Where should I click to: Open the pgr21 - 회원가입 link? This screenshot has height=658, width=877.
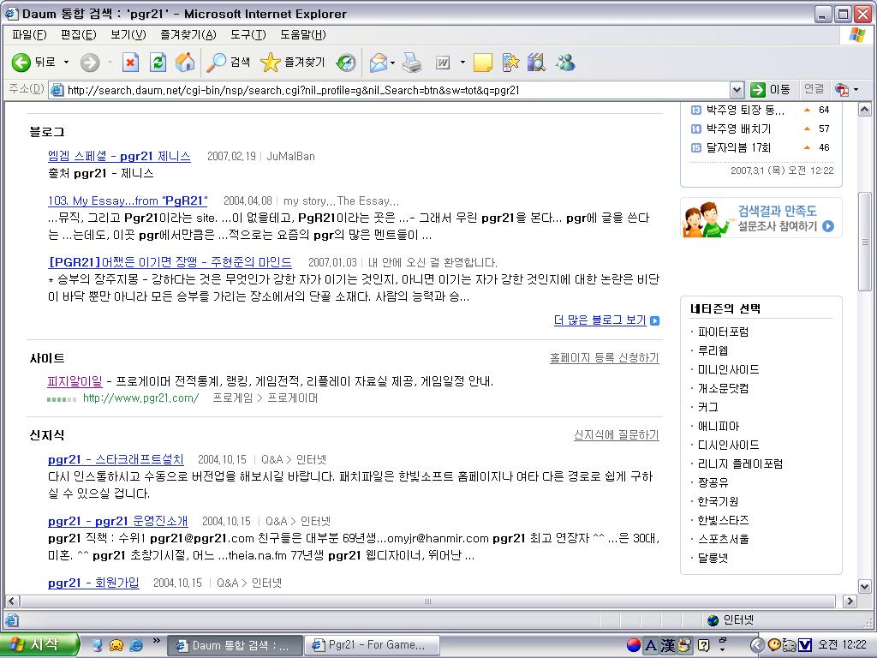click(x=93, y=583)
